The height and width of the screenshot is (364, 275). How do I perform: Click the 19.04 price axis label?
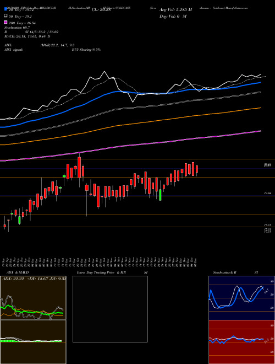tap(267, 193)
